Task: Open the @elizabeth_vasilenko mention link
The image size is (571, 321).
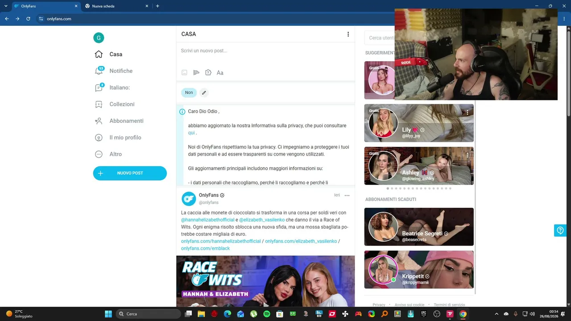Action: tap(262, 220)
